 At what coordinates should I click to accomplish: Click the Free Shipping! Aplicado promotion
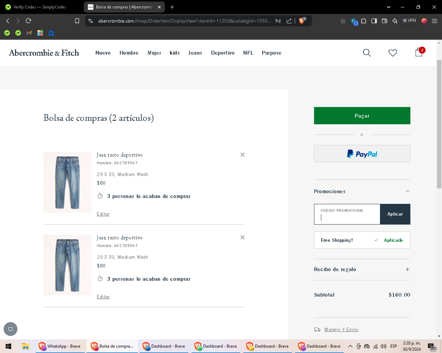click(x=362, y=240)
